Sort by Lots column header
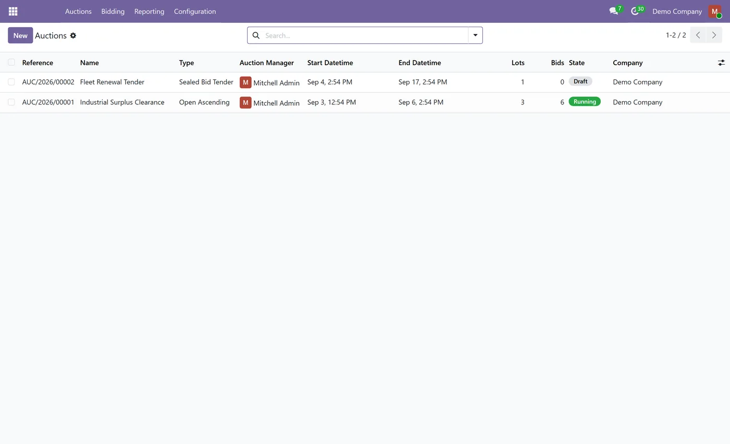The height and width of the screenshot is (444, 730). 518,63
